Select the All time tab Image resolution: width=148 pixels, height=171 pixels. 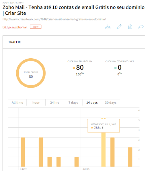point(17,103)
